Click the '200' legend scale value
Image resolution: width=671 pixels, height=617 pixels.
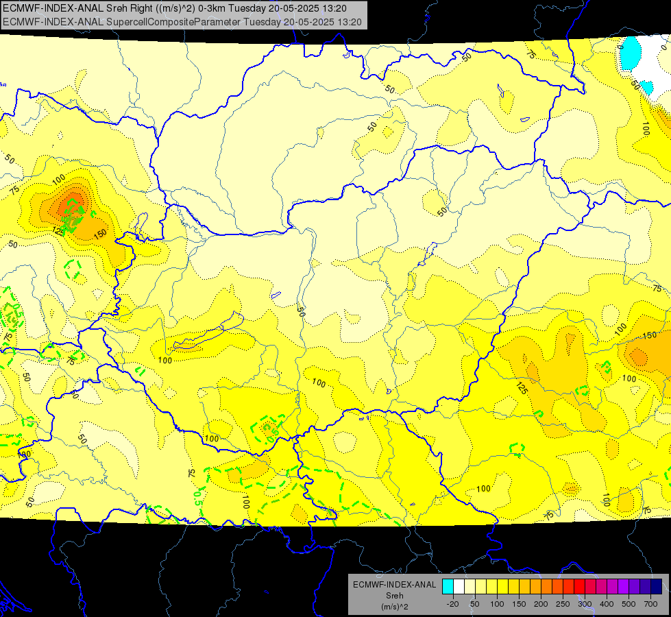541,604
